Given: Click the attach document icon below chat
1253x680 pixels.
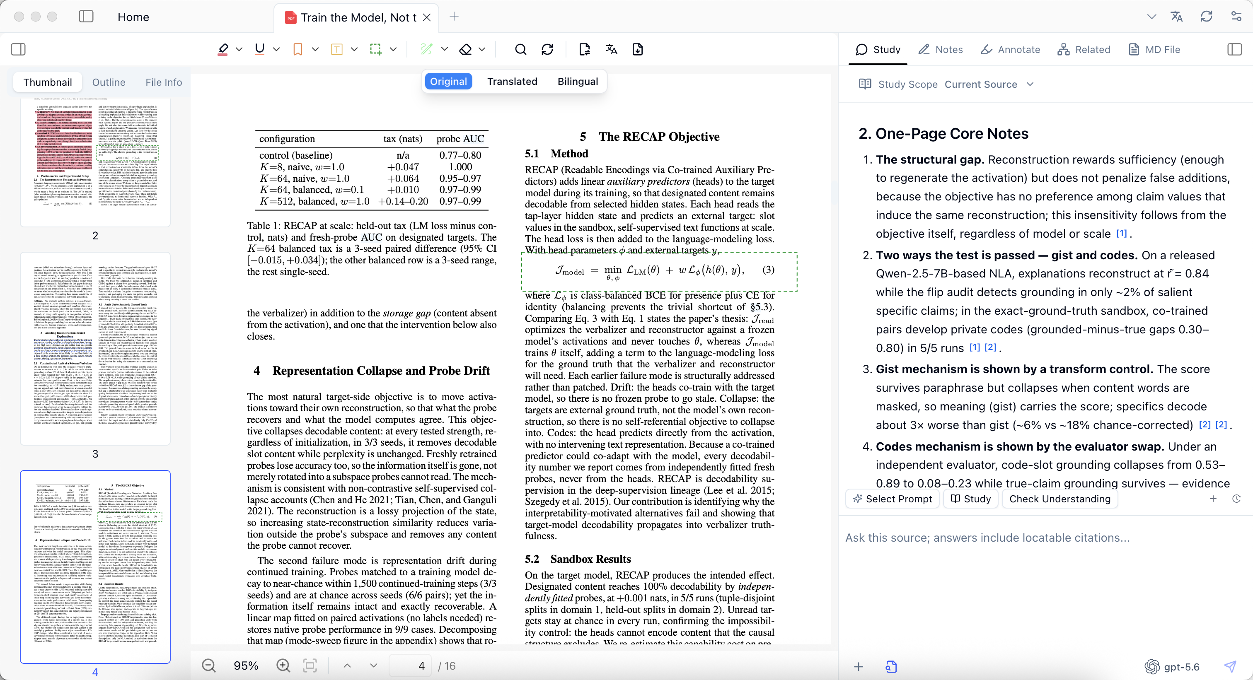Looking at the screenshot, I should point(891,666).
